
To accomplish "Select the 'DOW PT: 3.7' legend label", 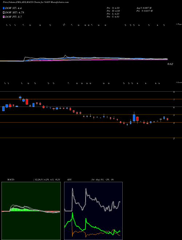I will point(13,17).
